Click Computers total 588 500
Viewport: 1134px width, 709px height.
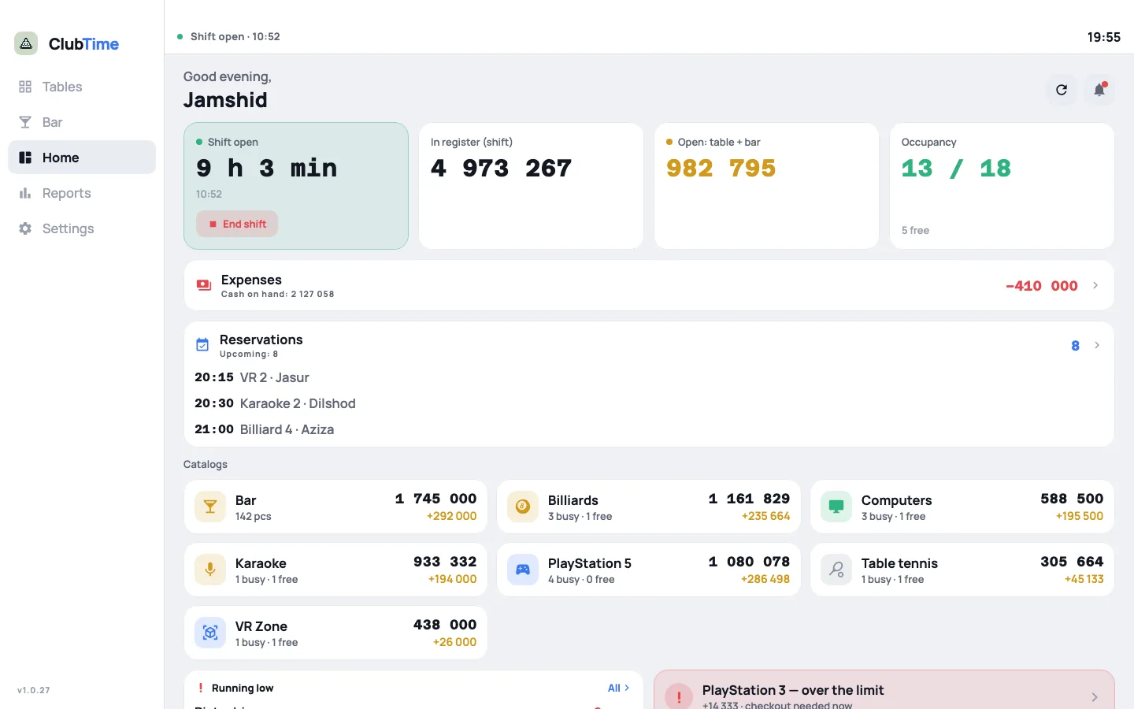[1072, 499]
